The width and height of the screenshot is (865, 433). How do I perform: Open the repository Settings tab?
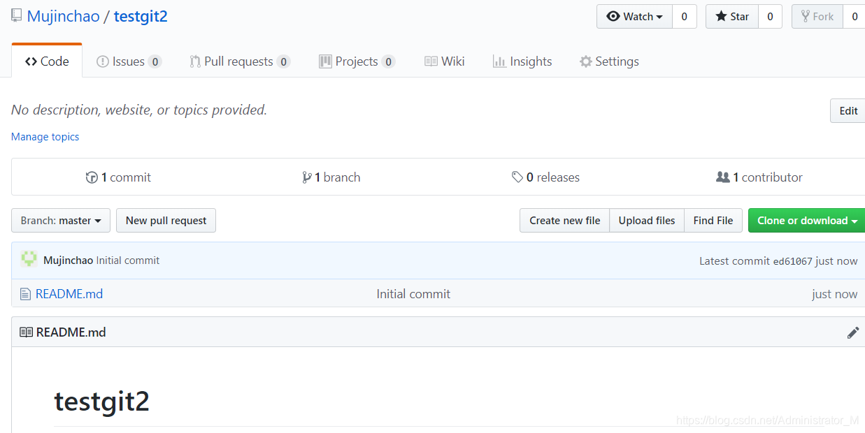point(609,61)
